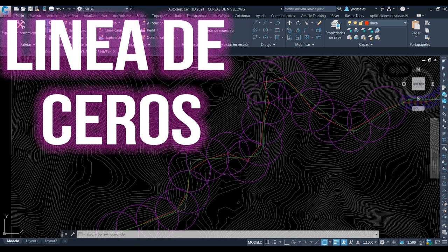Open the 1:1000 annotation scale dropdown
The image size is (448, 252).
click(370, 242)
